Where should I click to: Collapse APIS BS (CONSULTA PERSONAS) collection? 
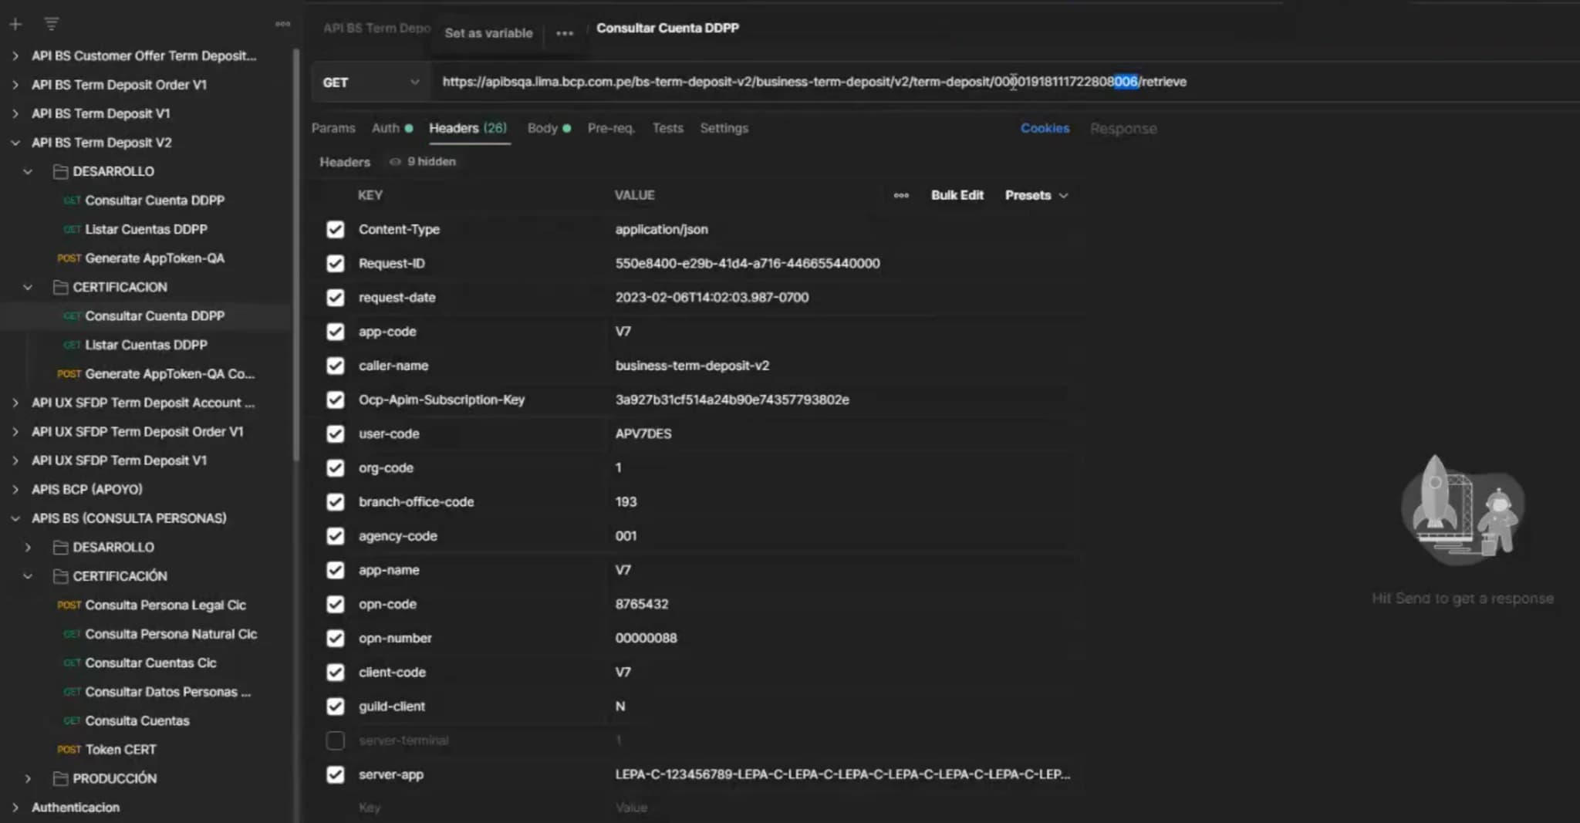[x=15, y=518]
